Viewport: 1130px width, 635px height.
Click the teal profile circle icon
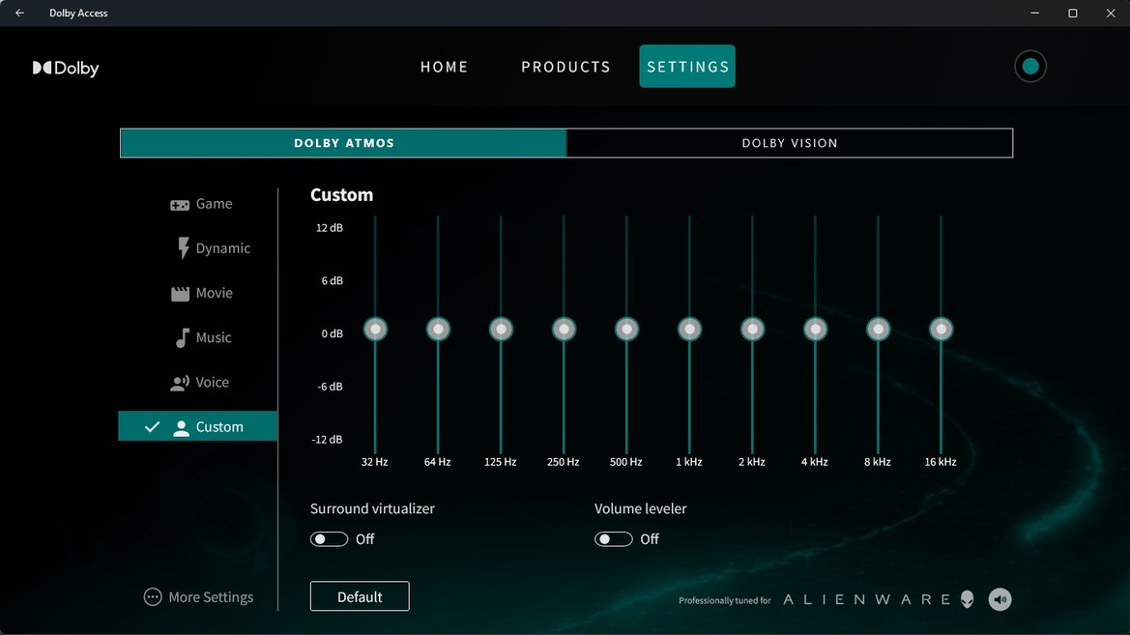coord(1029,67)
